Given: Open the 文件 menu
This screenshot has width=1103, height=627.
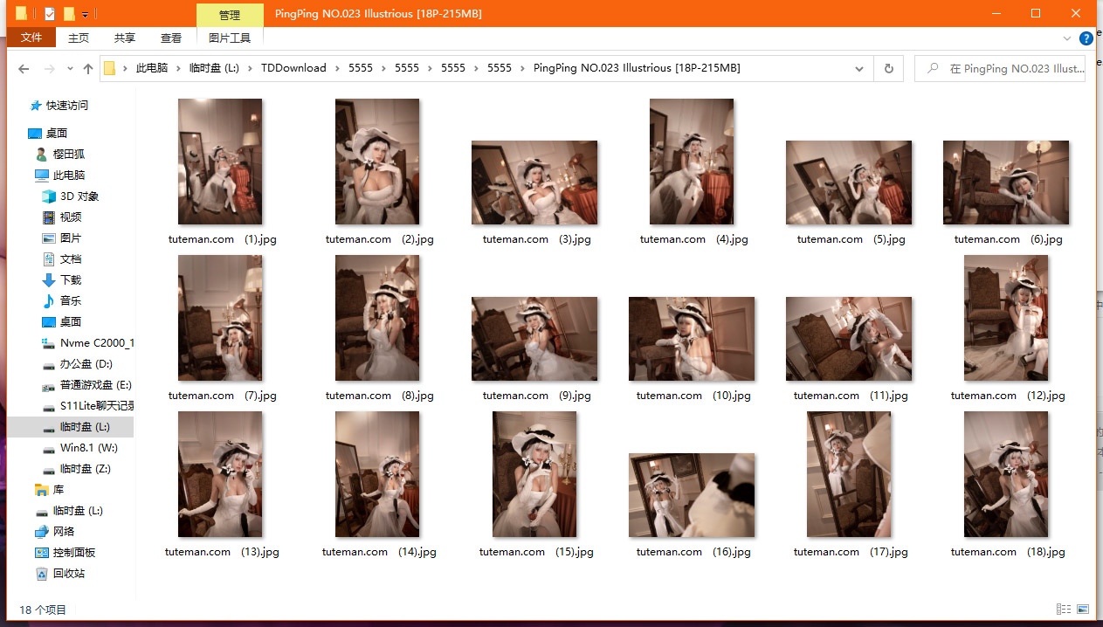Looking at the screenshot, I should (31, 38).
